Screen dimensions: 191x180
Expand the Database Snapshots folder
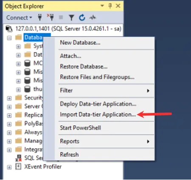tap(18, 55)
